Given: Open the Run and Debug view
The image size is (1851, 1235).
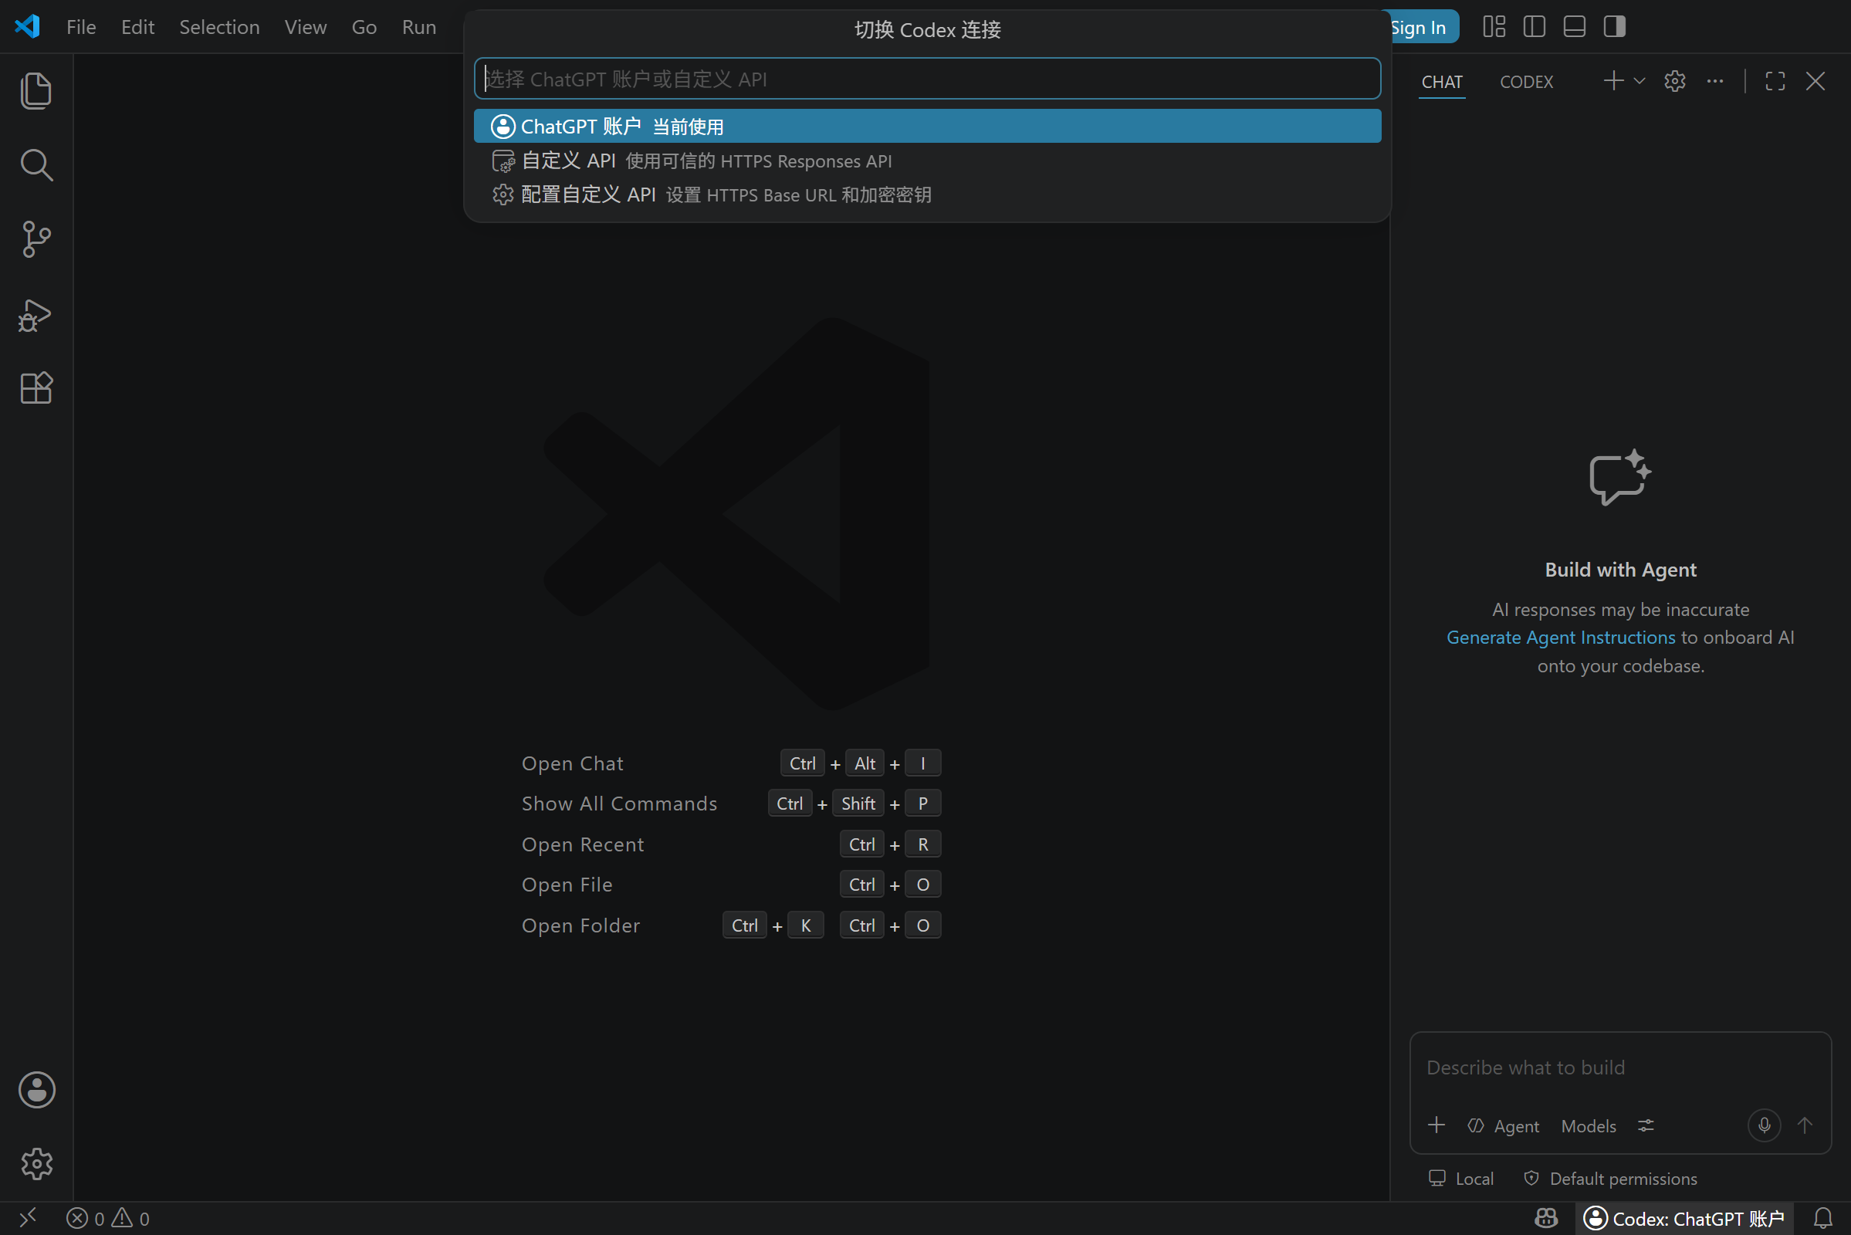Looking at the screenshot, I should pyautogui.click(x=36, y=315).
